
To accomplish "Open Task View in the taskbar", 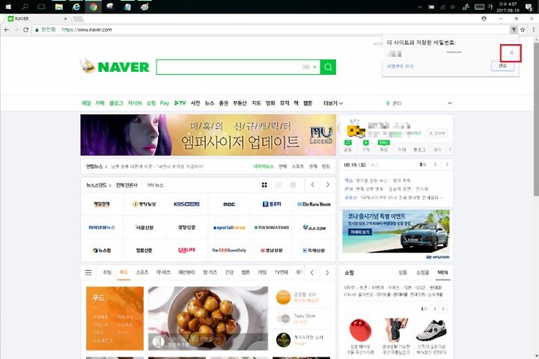I will tap(41, 7).
